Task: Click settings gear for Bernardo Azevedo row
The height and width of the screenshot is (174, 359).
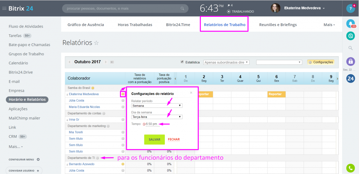Action: click(x=123, y=164)
